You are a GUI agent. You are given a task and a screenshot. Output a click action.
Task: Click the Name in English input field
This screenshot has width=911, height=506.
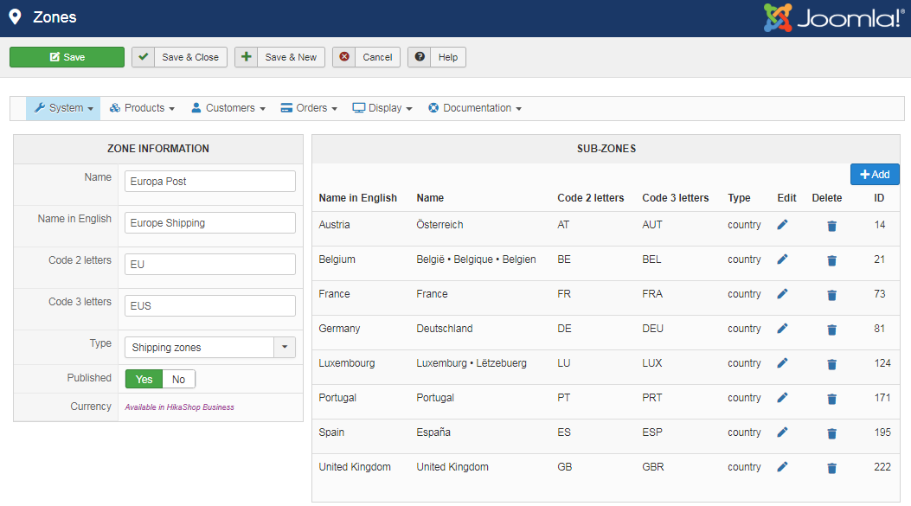click(210, 223)
